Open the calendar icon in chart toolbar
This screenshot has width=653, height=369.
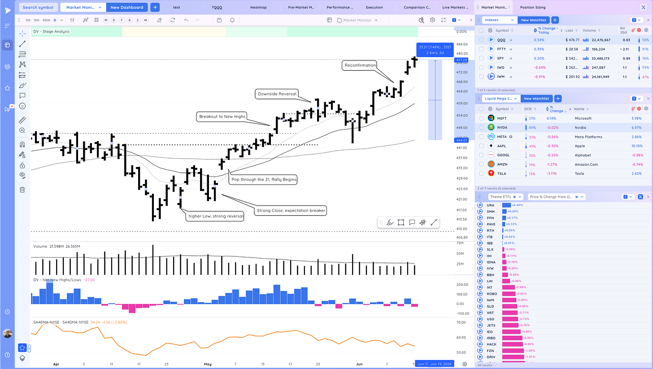pos(219,20)
